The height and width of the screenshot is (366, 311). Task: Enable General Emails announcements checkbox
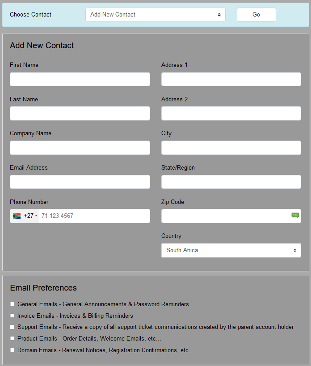pos(12,304)
